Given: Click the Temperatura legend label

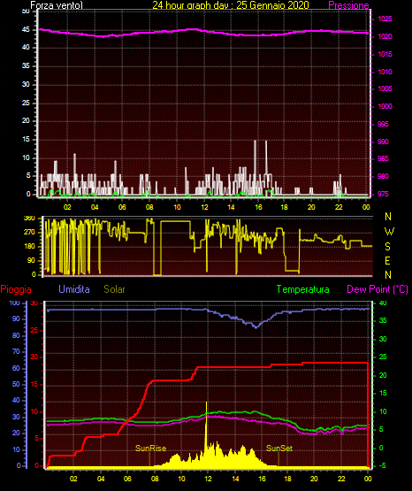Looking at the screenshot, I should point(303,289).
